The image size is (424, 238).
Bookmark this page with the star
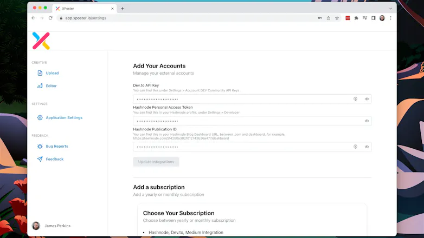(x=337, y=18)
